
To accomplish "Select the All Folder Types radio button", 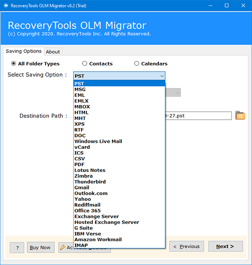I will coord(14,64).
